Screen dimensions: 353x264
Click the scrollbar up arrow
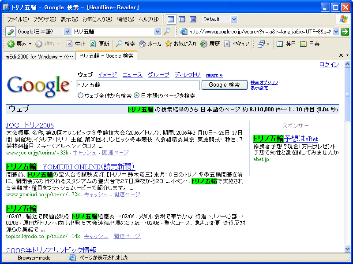[x=347, y=64]
